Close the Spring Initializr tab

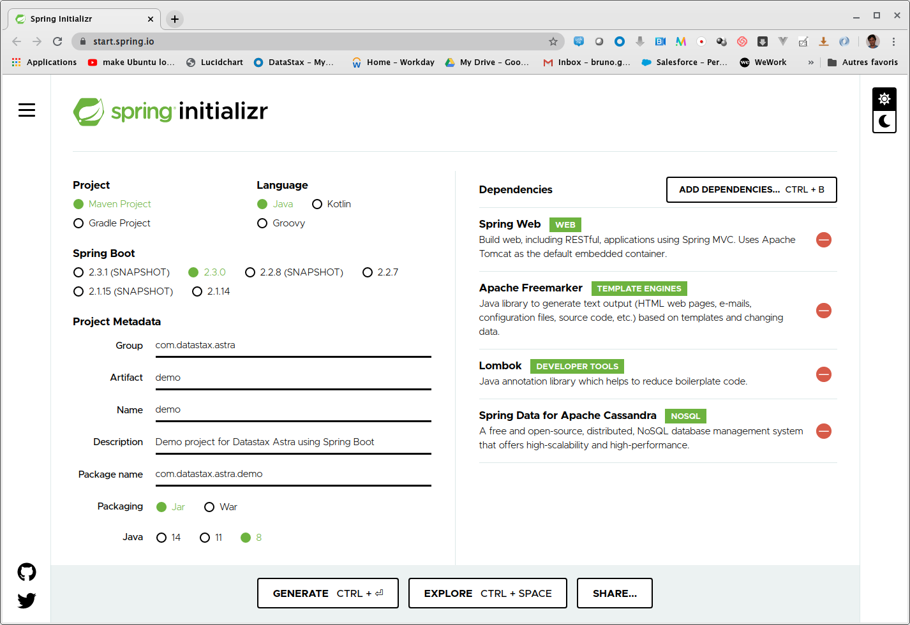151,19
